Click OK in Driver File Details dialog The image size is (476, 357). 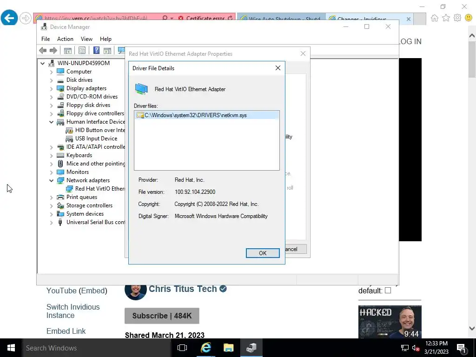tap(263, 253)
